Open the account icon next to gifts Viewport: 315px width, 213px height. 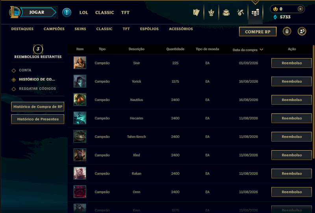[302, 31]
